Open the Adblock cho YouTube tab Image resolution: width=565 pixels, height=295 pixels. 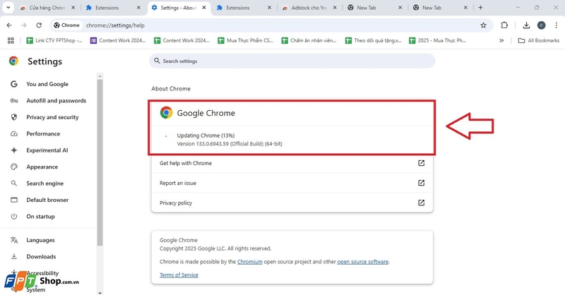[309, 8]
